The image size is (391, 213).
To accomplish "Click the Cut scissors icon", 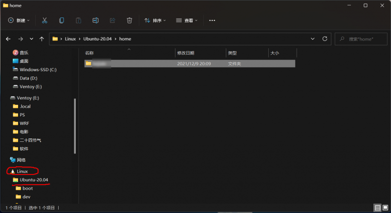I will [x=44, y=20].
